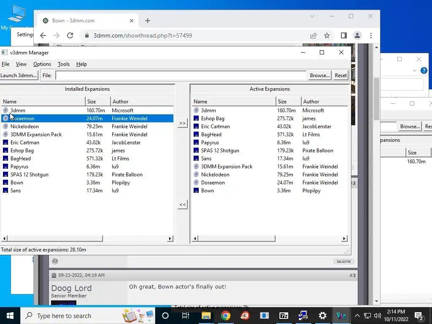Open 7-Zip from the taskbar
Viewport: 432px width, 324px height.
pos(283,316)
